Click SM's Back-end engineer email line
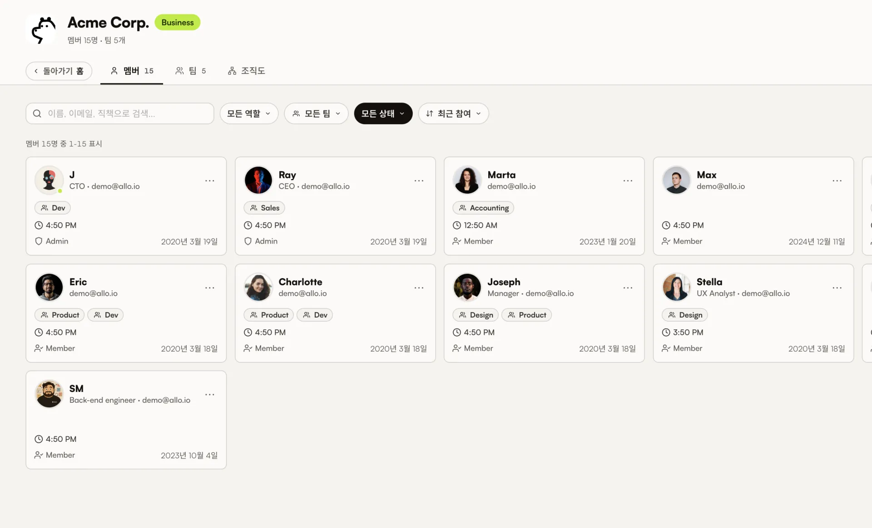872x528 pixels. 130,400
